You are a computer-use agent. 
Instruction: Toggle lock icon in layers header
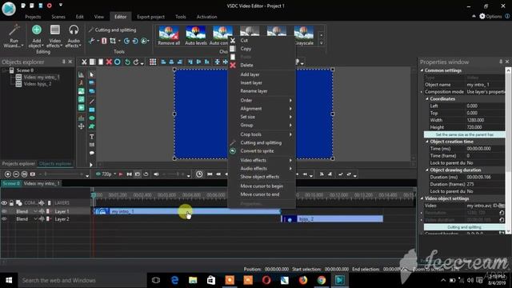point(11,203)
